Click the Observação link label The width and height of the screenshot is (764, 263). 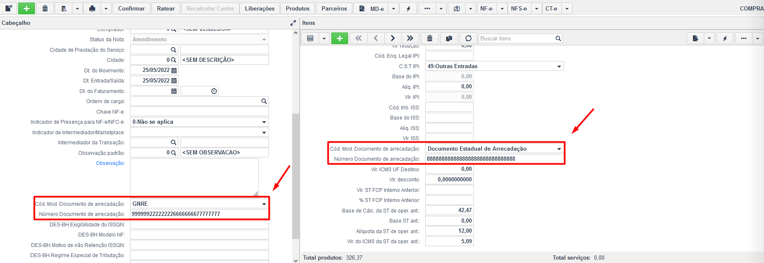pyautogui.click(x=110, y=163)
